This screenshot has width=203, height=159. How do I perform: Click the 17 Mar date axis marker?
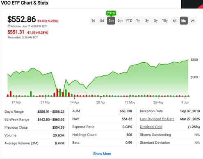[x=16, y=102]
